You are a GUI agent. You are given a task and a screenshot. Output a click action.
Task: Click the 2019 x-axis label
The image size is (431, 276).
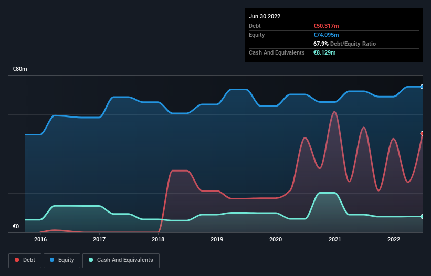pos(217,239)
